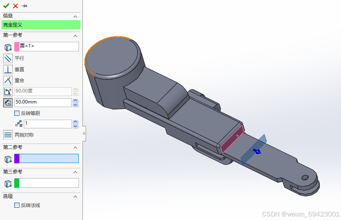Select the pink highlighted face on model
The image size is (341, 220).
pyautogui.click(x=232, y=139)
